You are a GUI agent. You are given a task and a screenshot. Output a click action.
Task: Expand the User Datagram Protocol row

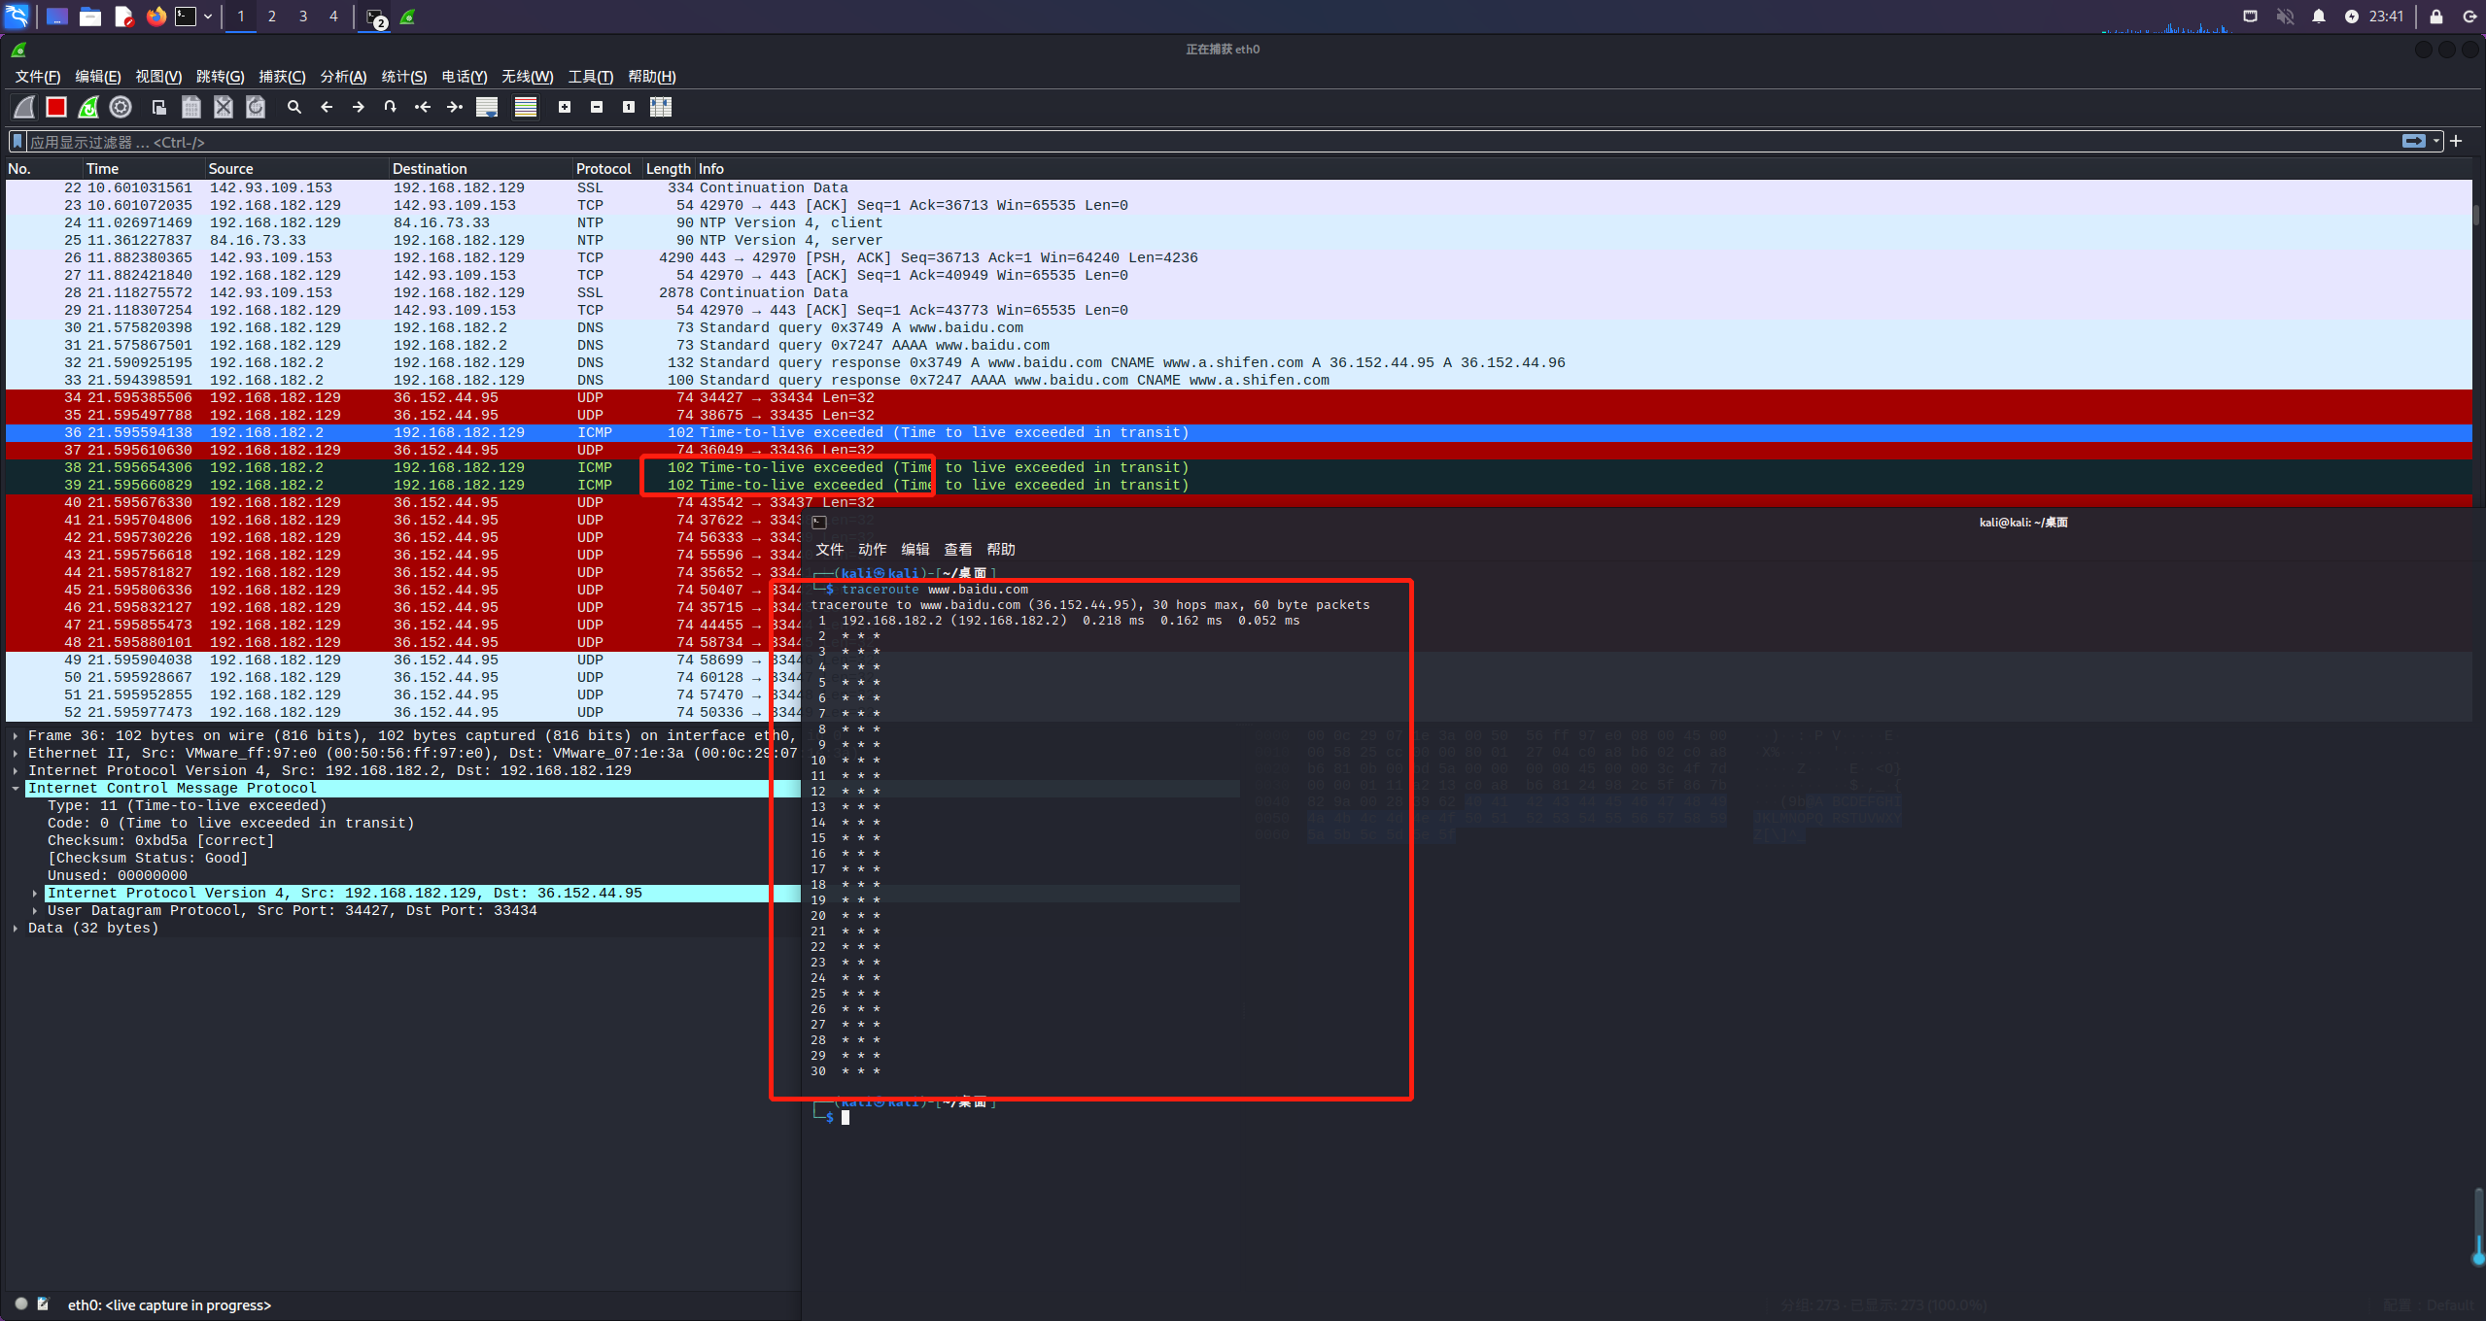(36, 911)
